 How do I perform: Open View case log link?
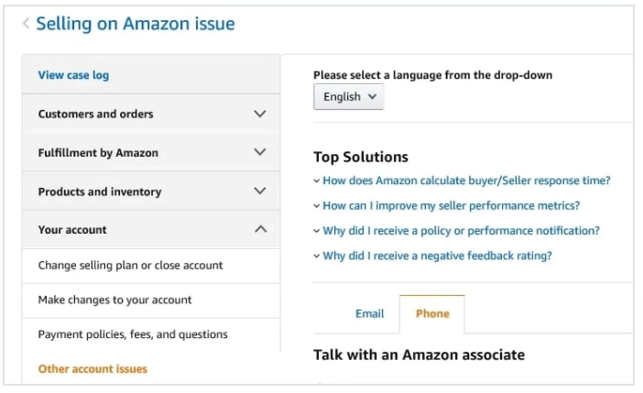(74, 75)
